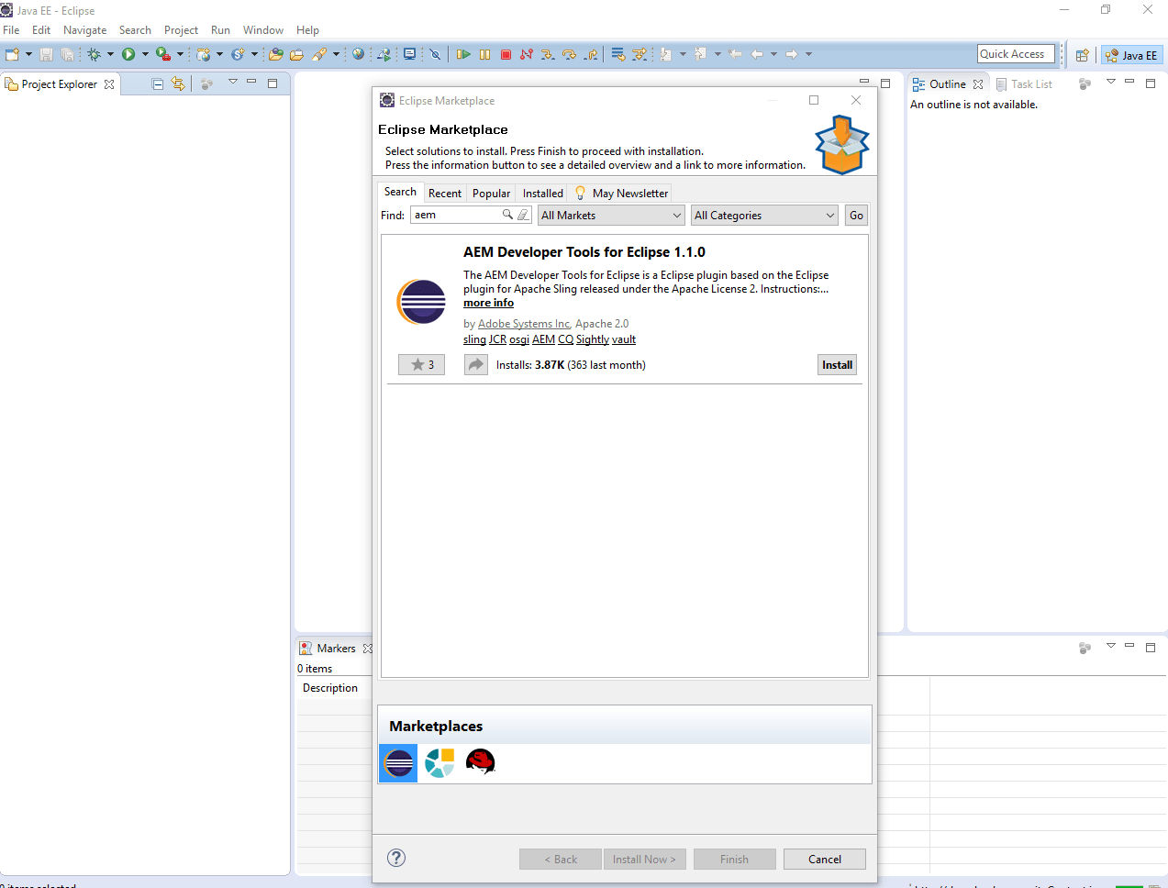The image size is (1168, 888).
Task: Click the Find search input field
Action: pos(455,215)
